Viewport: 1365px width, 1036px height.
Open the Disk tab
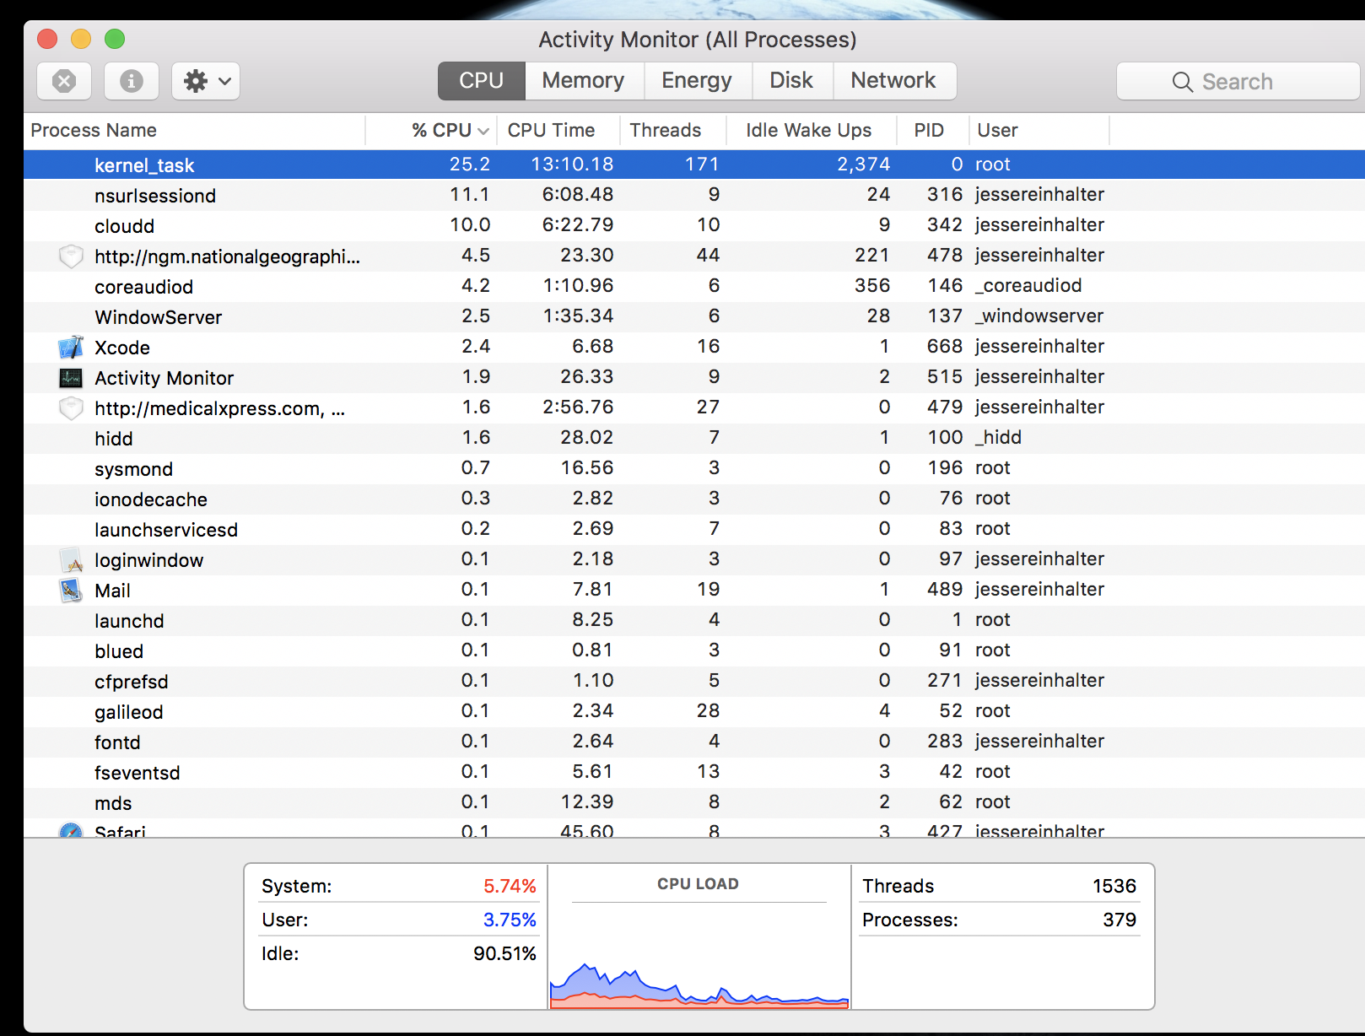791,80
